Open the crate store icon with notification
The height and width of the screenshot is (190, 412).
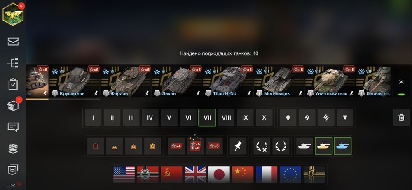click(x=13, y=106)
